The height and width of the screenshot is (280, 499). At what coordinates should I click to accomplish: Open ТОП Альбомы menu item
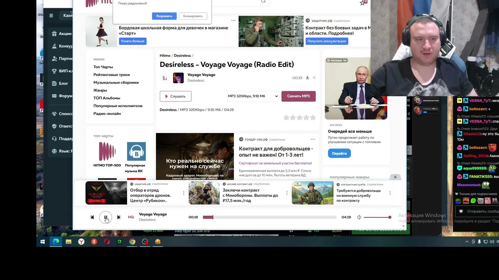click(x=107, y=98)
